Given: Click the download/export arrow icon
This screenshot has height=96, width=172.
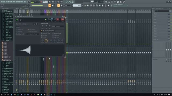Looking at the screenshot, I should pos(112,5).
